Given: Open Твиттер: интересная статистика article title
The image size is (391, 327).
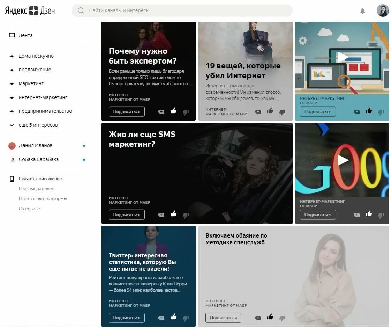Looking at the screenshot, I should [x=142, y=262].
